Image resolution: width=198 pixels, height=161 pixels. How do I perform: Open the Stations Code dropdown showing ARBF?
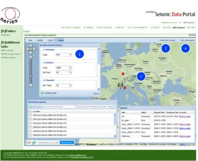(71, 68)
